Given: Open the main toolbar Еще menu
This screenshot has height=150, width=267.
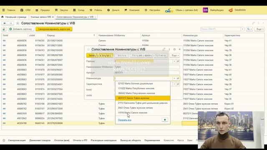Looking at the screenshot, I should [x=260, y=29].
